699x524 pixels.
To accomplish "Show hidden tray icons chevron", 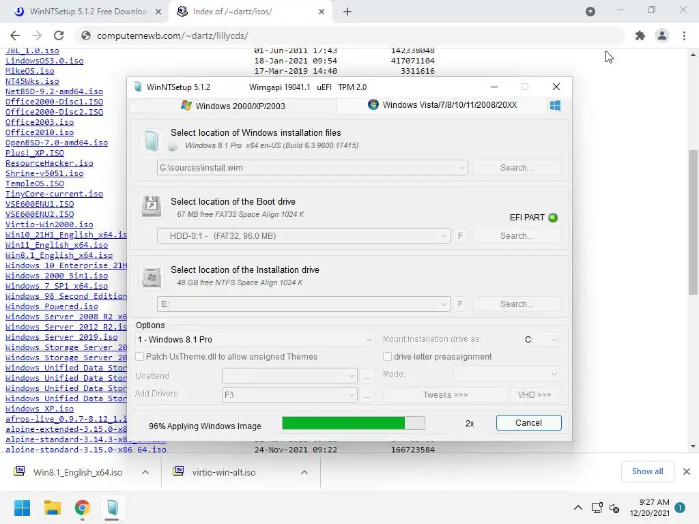I will [577, 508].
